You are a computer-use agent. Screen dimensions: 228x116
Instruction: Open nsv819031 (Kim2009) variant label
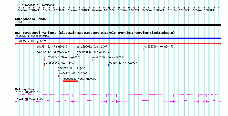(122, 63)
